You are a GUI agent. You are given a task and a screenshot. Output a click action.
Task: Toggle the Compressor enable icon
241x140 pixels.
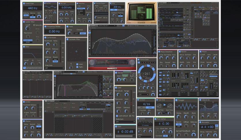[46, 37]
